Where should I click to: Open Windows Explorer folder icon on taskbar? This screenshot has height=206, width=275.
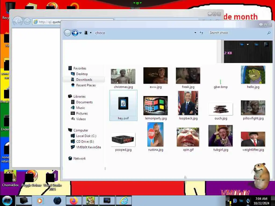(x=24, y=201)
